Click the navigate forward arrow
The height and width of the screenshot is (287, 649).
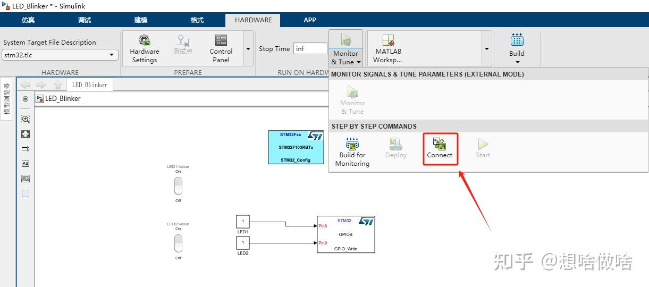click(41, 85)
